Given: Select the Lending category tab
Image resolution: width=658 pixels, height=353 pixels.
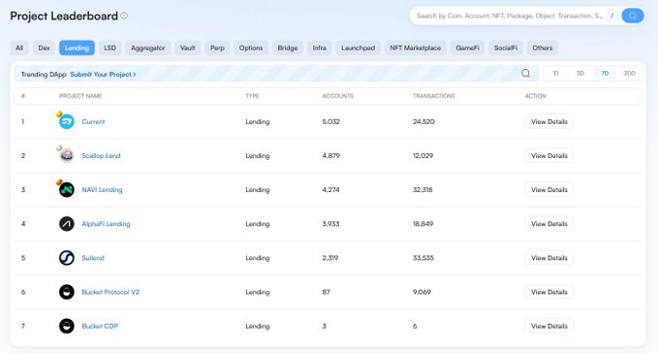Looking at the screenshot, I should tap(77, 48).
